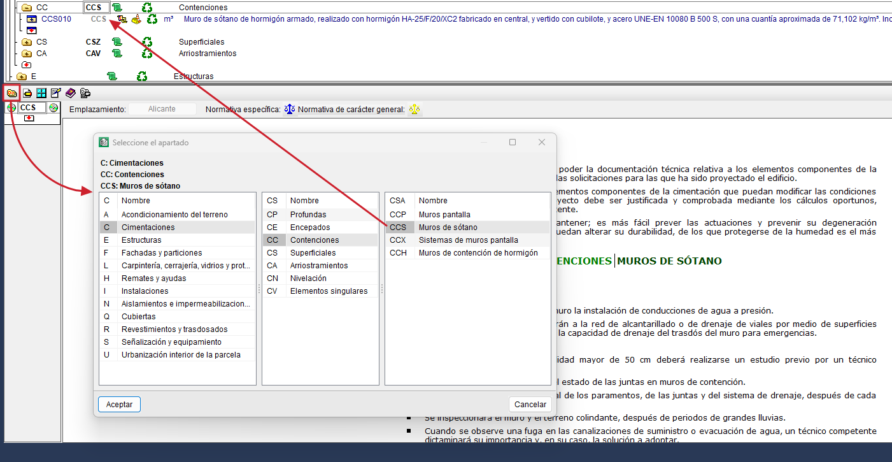Click the green scroll icon in the CSZ Superficiales row
This screenshot has width=892, height=462.
click(117, 42)
